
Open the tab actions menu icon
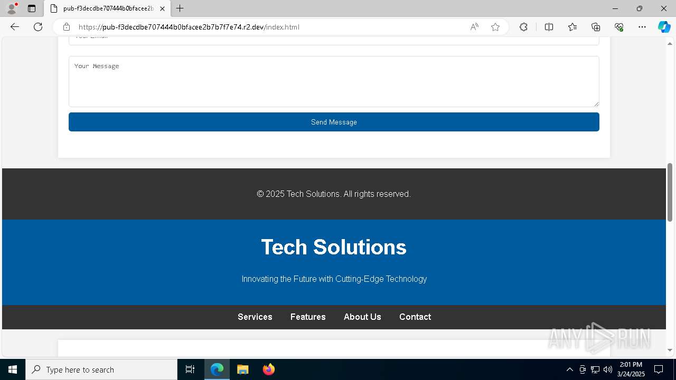point(32,8)
